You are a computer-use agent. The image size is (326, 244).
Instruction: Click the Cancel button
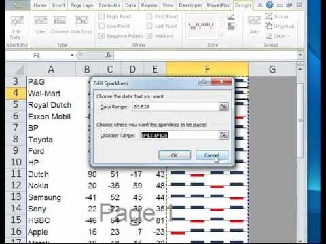point(212,155)
